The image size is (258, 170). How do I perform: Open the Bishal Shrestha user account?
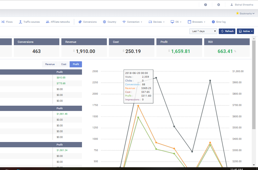(x=242, y=5)
